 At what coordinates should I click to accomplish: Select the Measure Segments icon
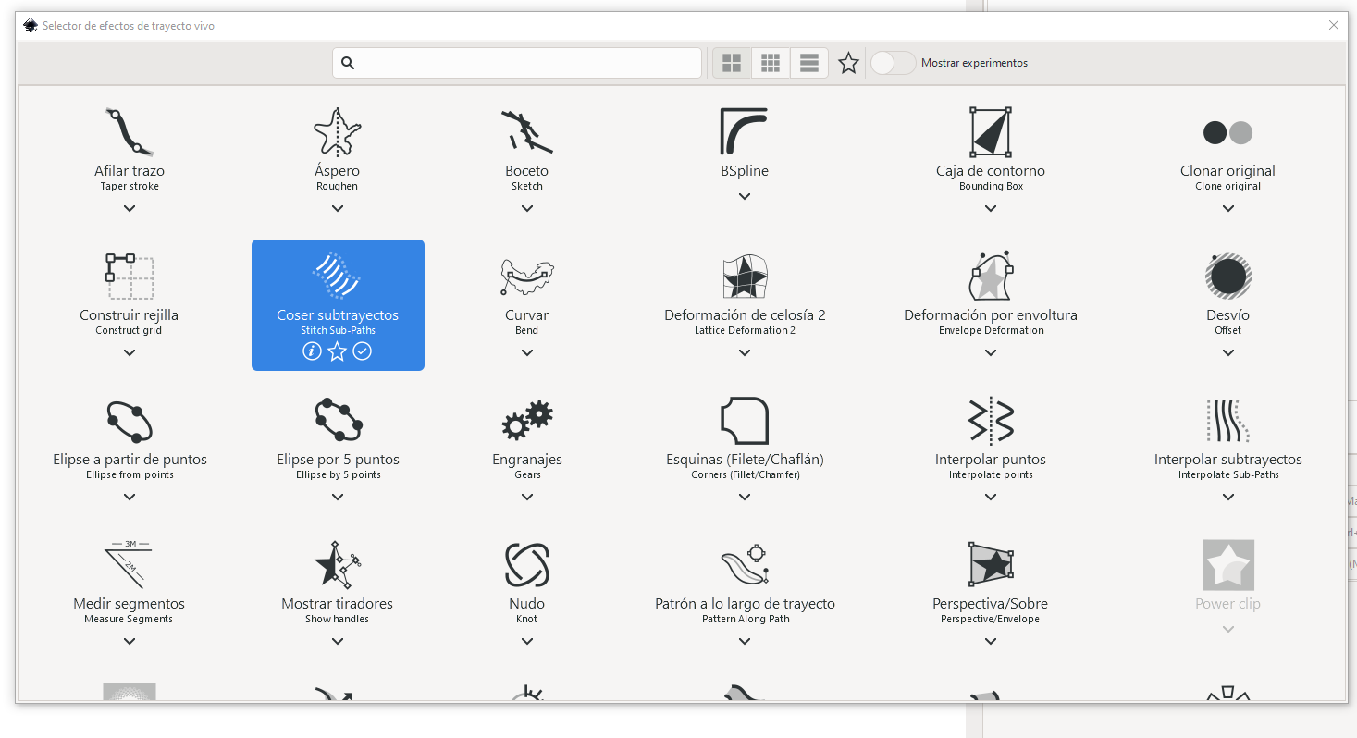tap(130, 565)
